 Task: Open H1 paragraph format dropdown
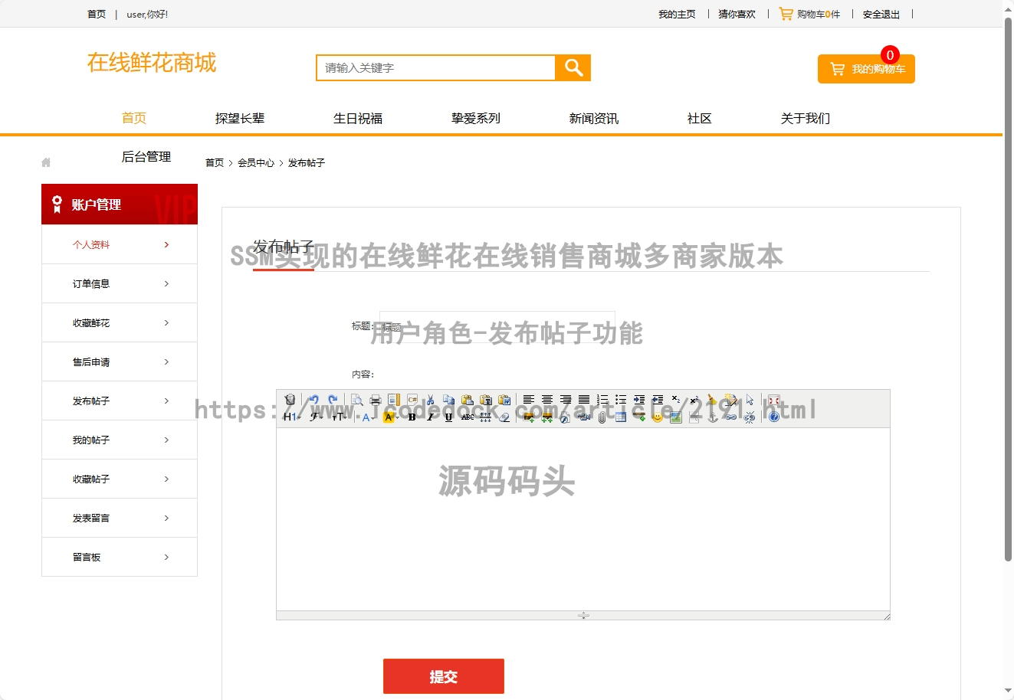(291, 417)
